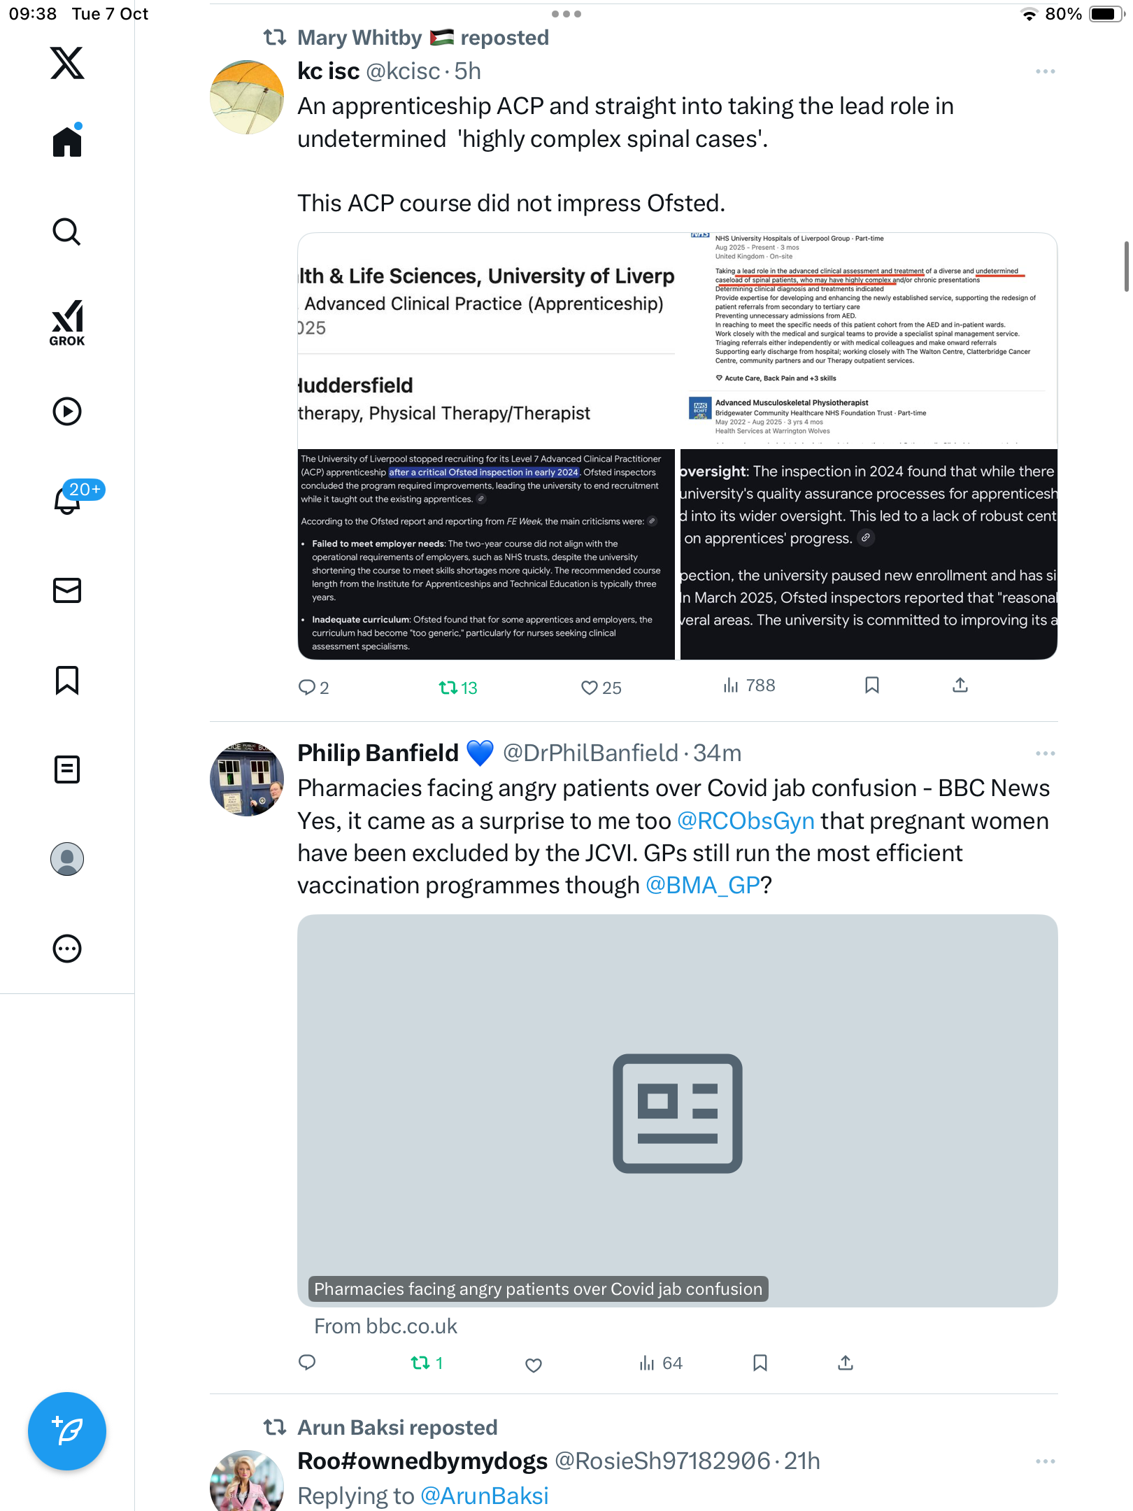1133x1511 pixels.
Task: Go to Home feed icon
Action: click(x=67, y=141)
